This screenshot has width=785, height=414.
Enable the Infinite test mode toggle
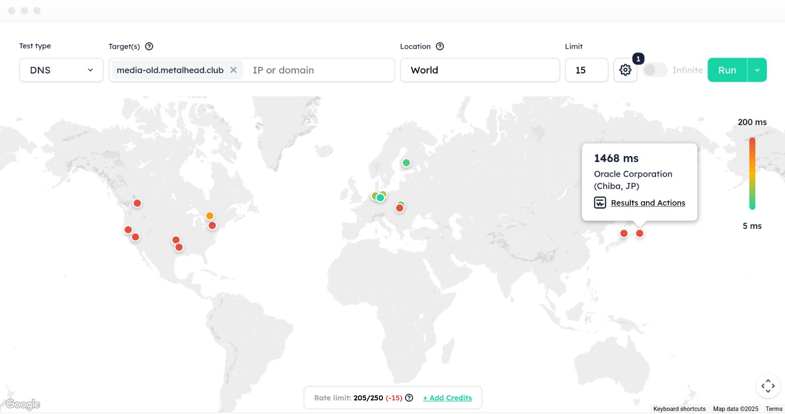(x=655, y=70)
